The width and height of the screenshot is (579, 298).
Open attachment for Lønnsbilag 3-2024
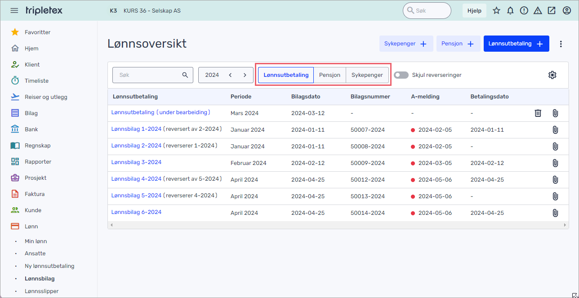[555, 163]
